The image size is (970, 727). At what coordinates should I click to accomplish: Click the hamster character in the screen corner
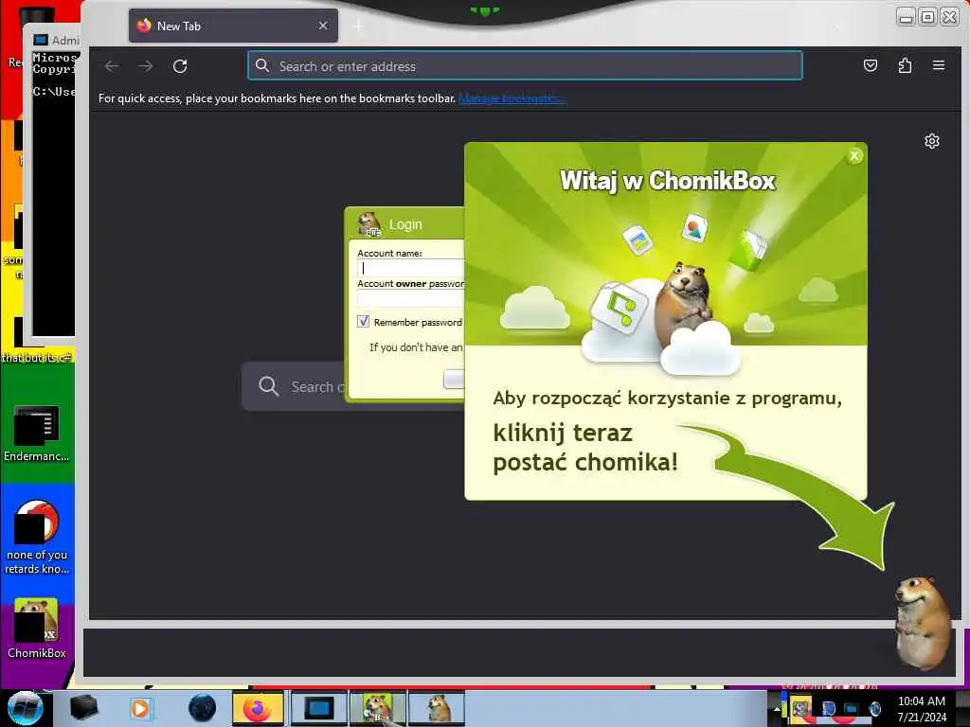pos(923,621)
